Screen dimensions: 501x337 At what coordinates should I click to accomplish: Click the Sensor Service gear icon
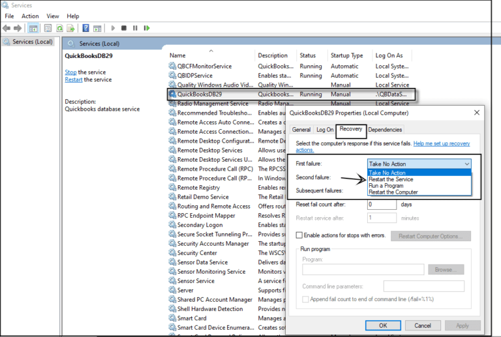pos(172,281)
